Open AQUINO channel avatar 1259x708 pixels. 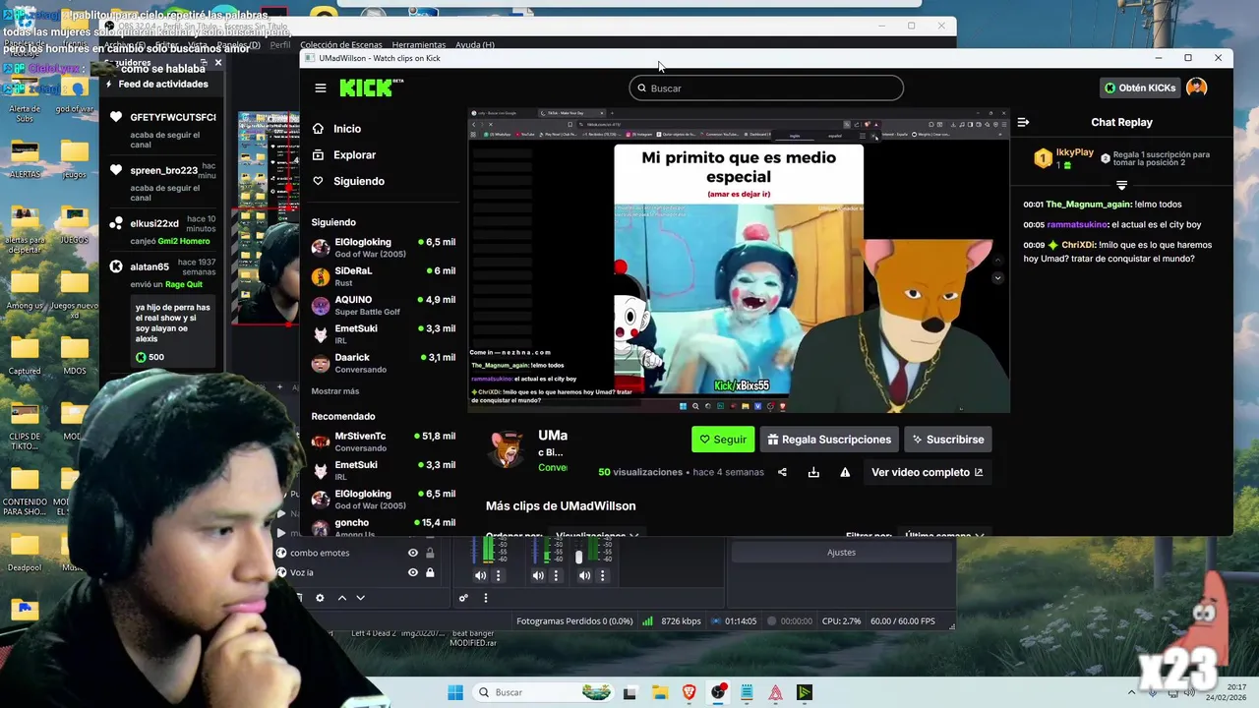pos(321,306)
